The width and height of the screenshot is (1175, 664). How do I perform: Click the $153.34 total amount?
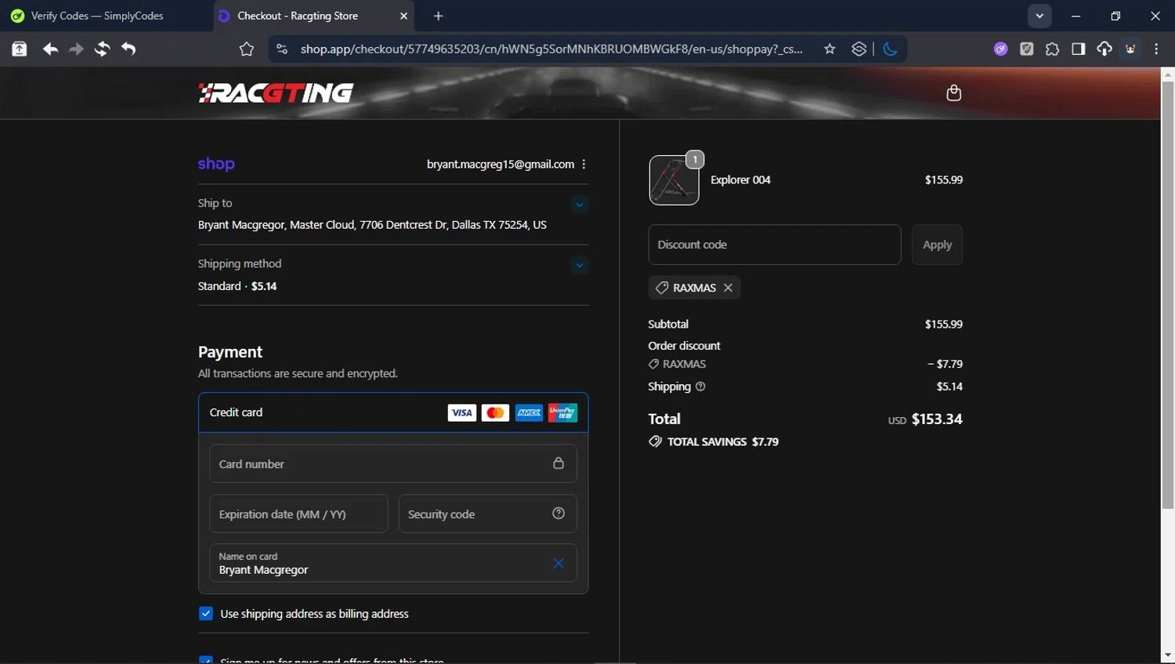[937, 419]
